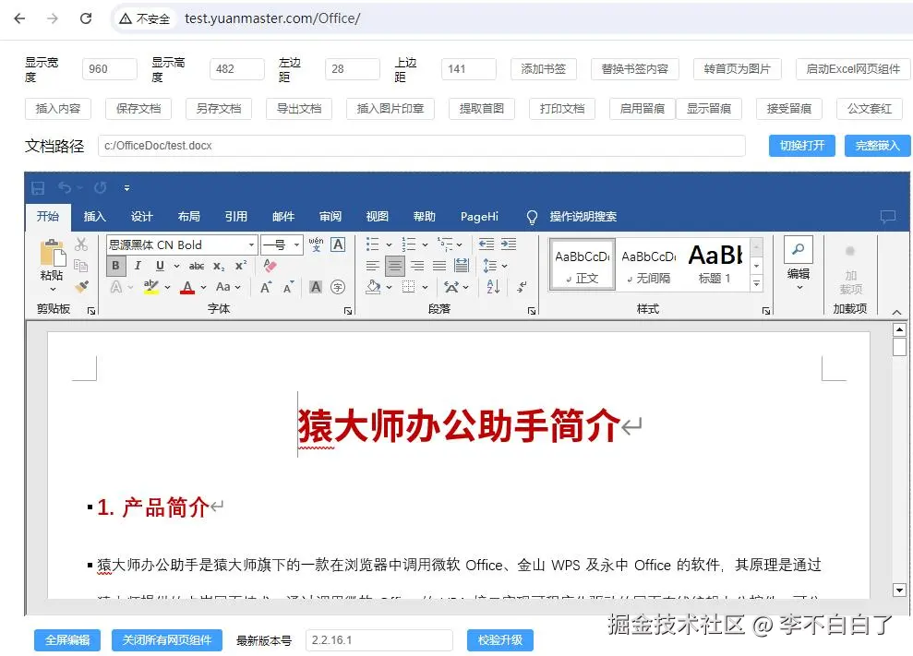Apply underline to selected text
The height and width of the screenshot is (656, 913).
[x=159, y=264]
